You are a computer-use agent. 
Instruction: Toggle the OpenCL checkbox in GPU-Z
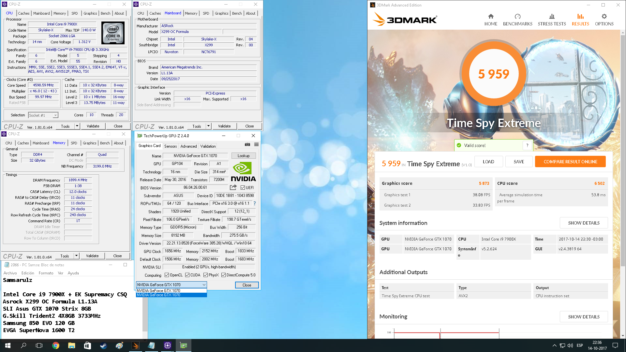[167, 275]
